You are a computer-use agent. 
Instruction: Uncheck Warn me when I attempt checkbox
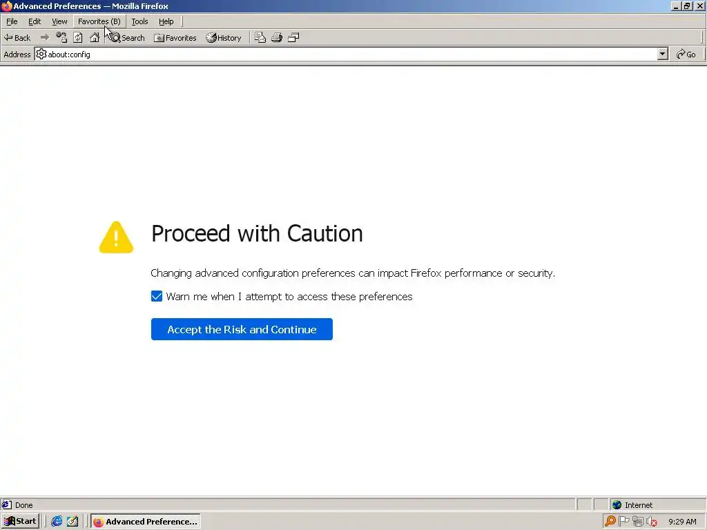click(157, 296)
